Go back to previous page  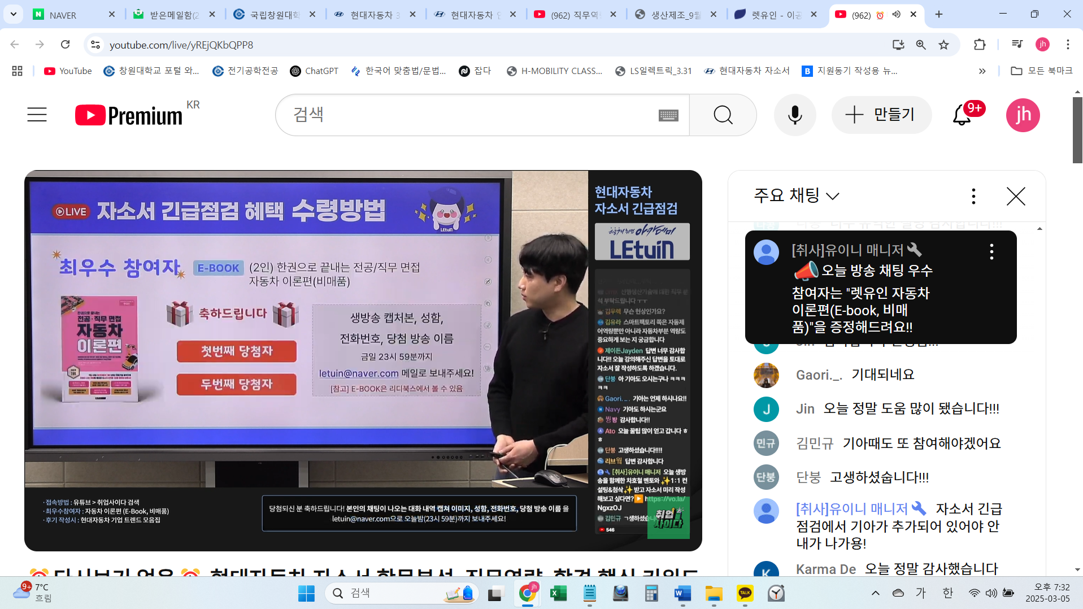click(x=15, y=45)
